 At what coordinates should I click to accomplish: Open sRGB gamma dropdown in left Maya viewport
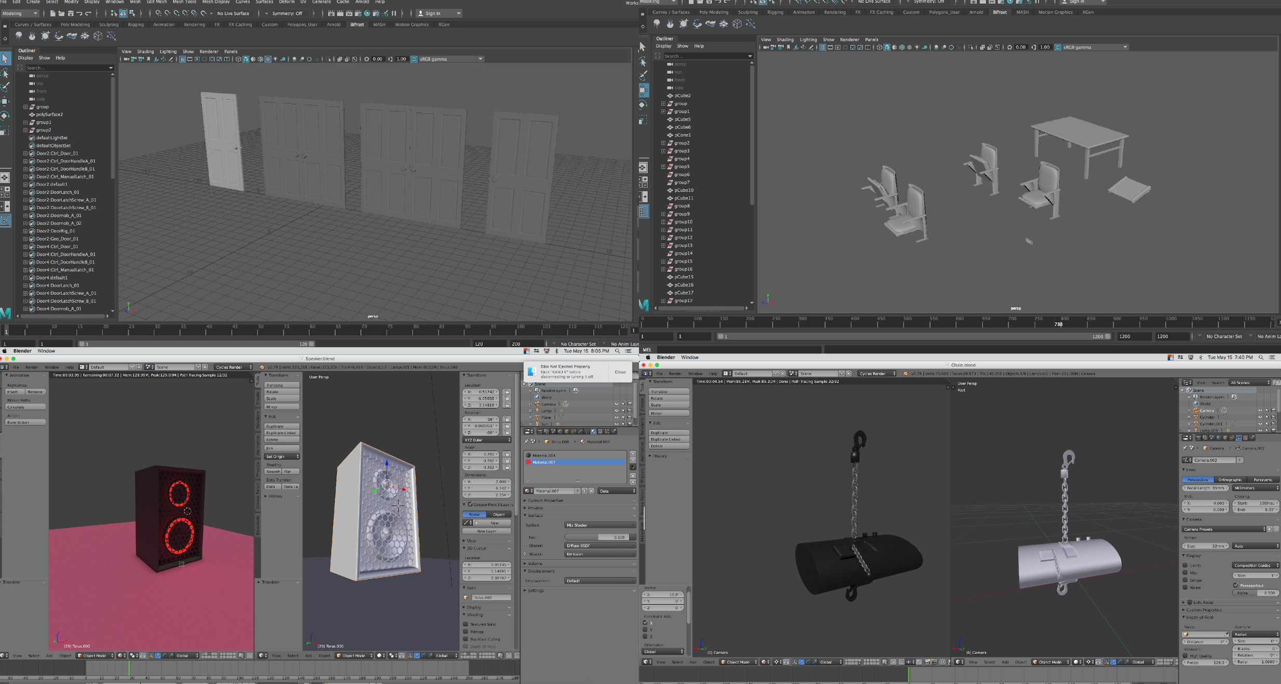pyautogui.click(x=451, y=59)
